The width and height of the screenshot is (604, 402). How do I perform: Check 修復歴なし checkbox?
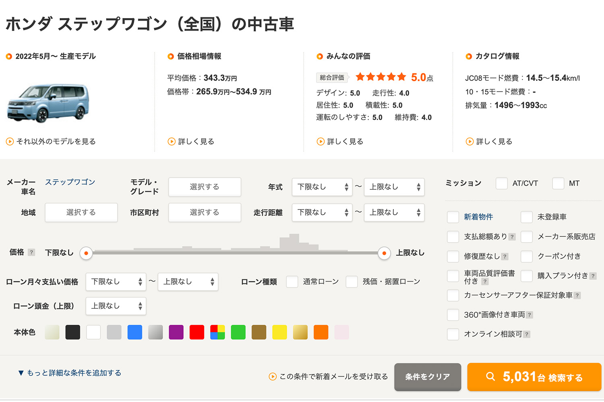(x=453, y=256)
